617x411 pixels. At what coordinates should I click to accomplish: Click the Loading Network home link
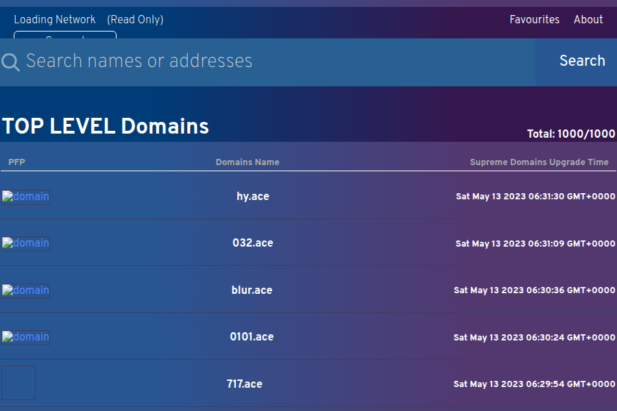[55, 19]
